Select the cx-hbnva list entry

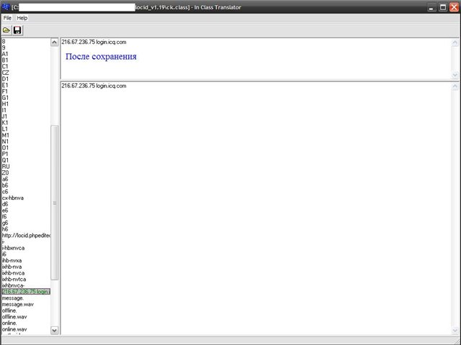click(x=13, y=198)
